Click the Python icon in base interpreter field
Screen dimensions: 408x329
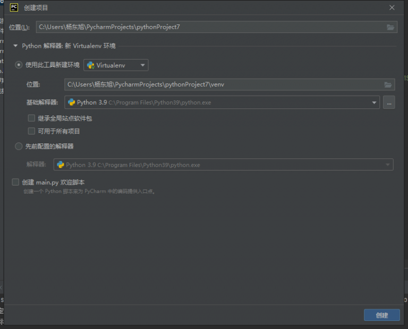72,102
